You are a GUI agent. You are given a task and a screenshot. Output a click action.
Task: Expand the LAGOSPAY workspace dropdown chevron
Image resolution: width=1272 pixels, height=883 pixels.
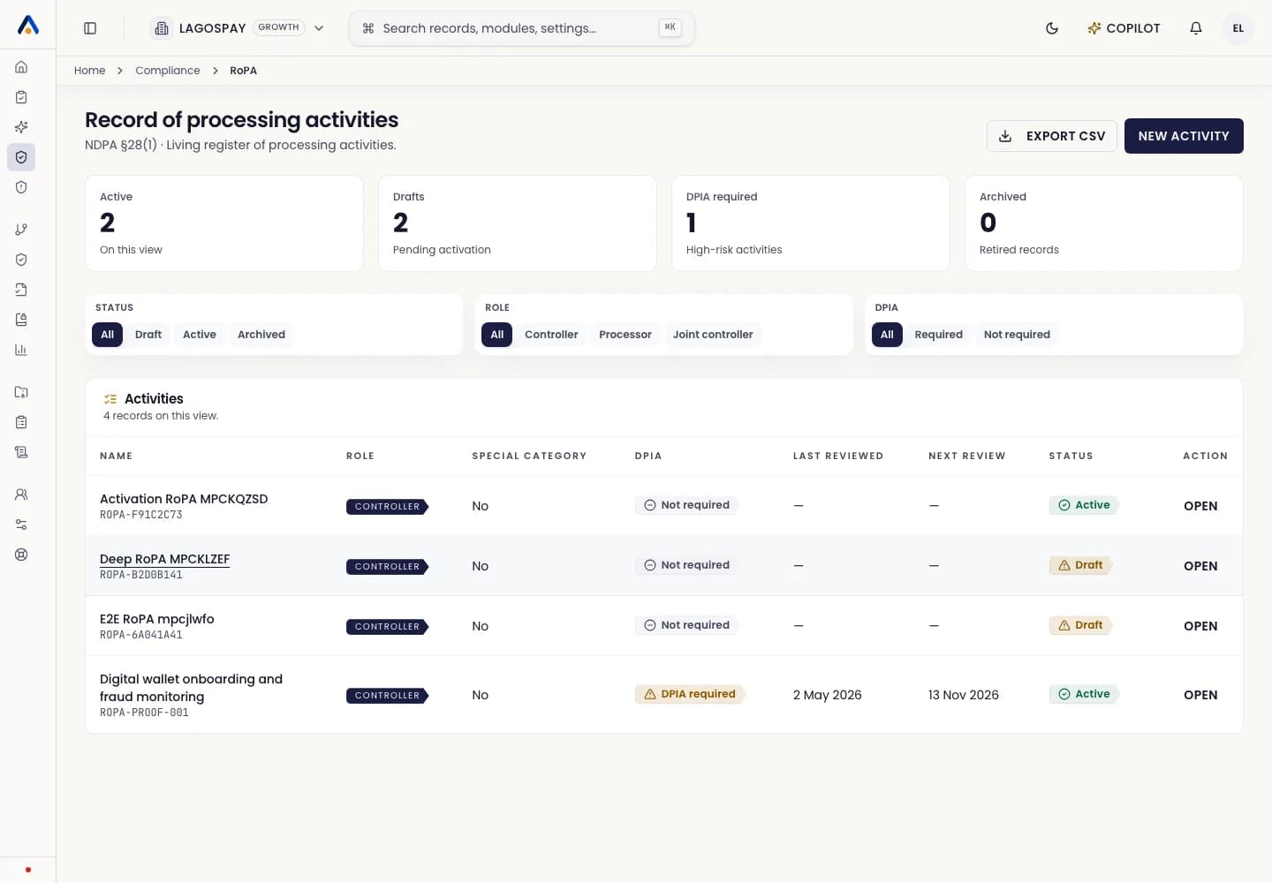point(319,28)
